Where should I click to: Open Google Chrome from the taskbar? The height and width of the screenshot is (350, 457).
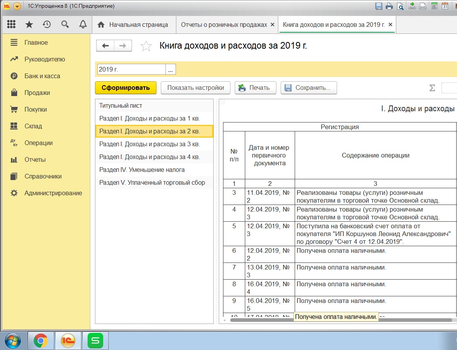[41, 341]
